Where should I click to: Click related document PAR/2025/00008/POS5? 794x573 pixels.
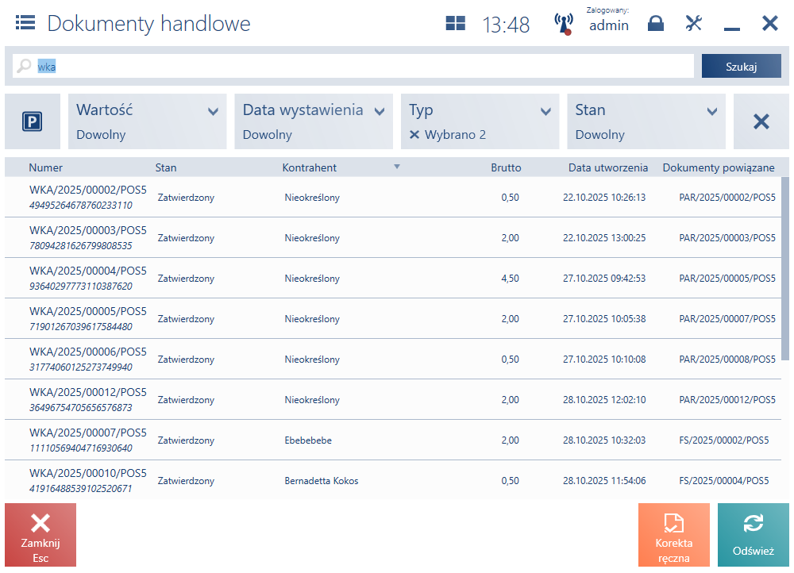tap(727, 360)
